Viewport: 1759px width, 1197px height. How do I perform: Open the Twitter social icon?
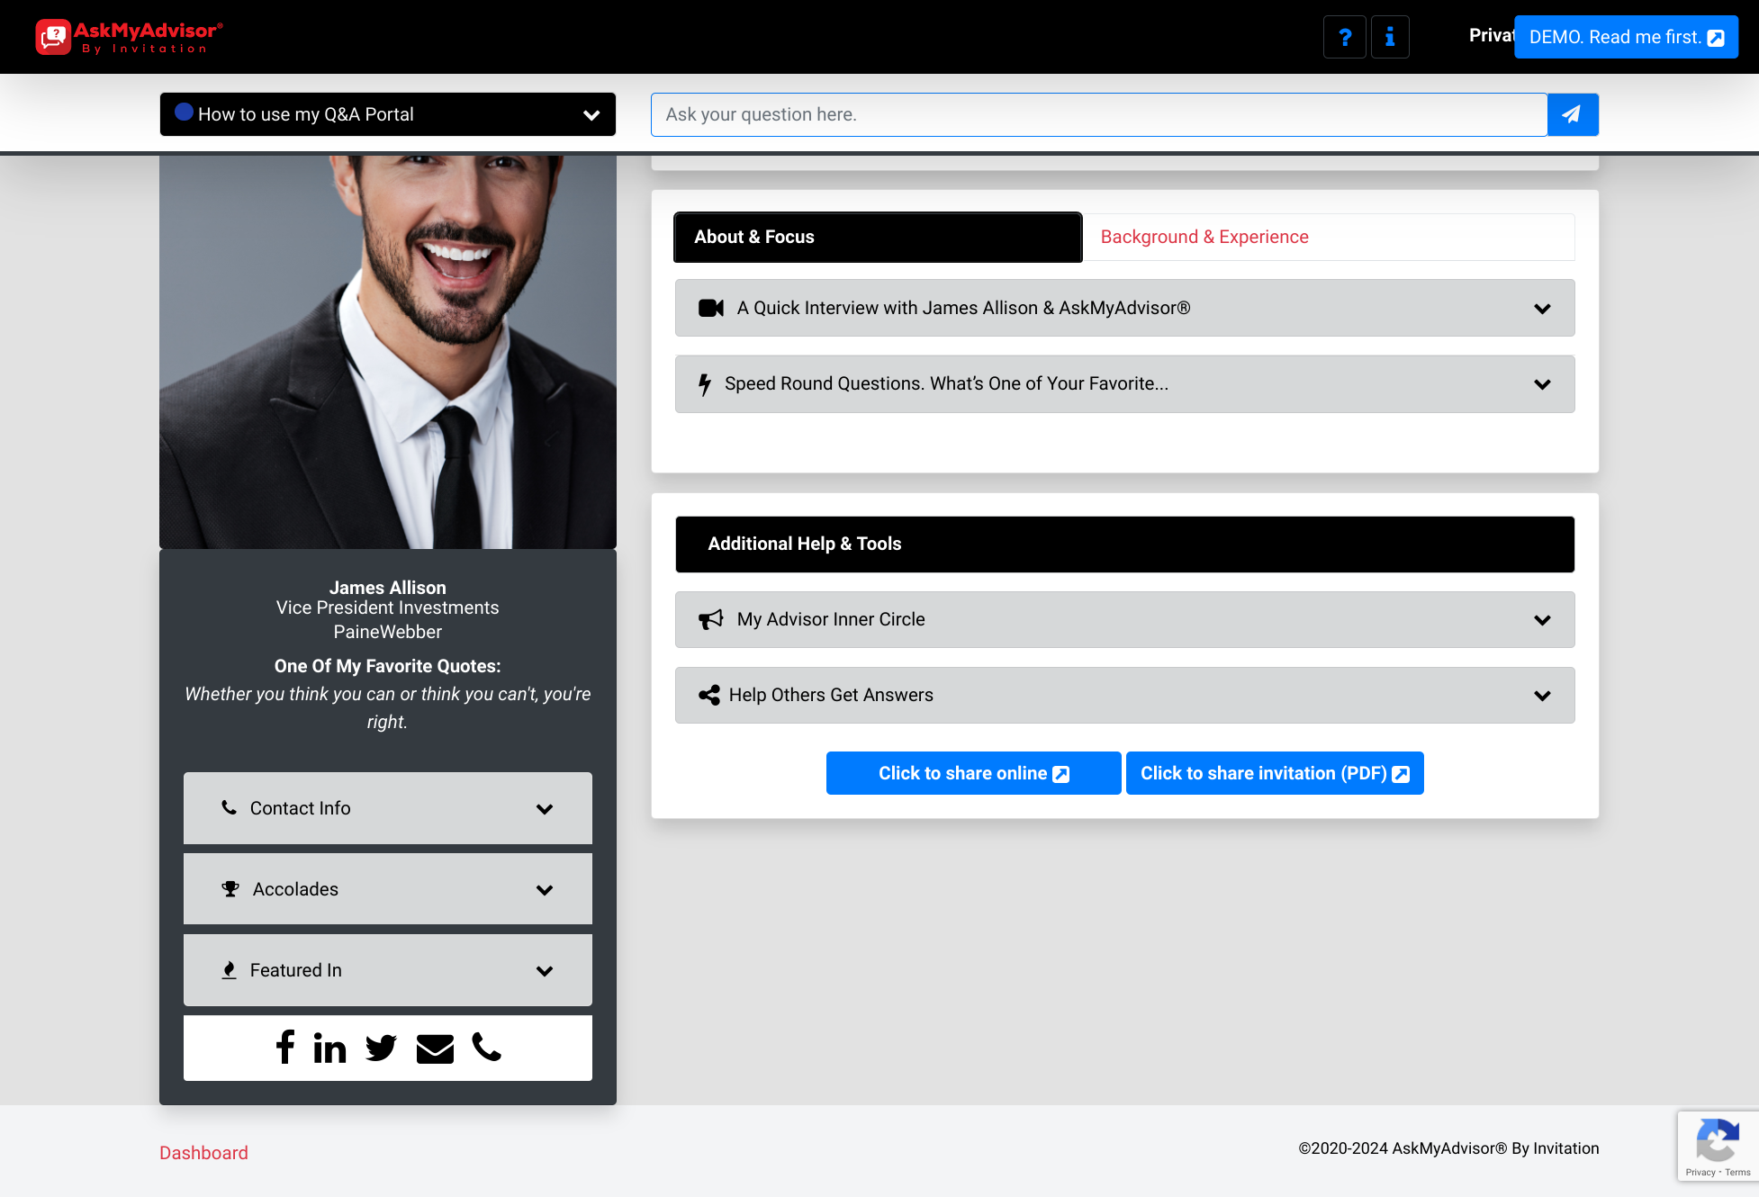pyautogui.click(x=381, y=1048)
